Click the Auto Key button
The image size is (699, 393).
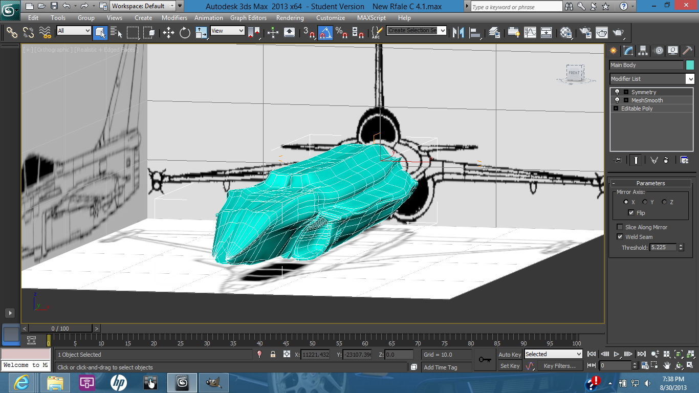[510, 355]
